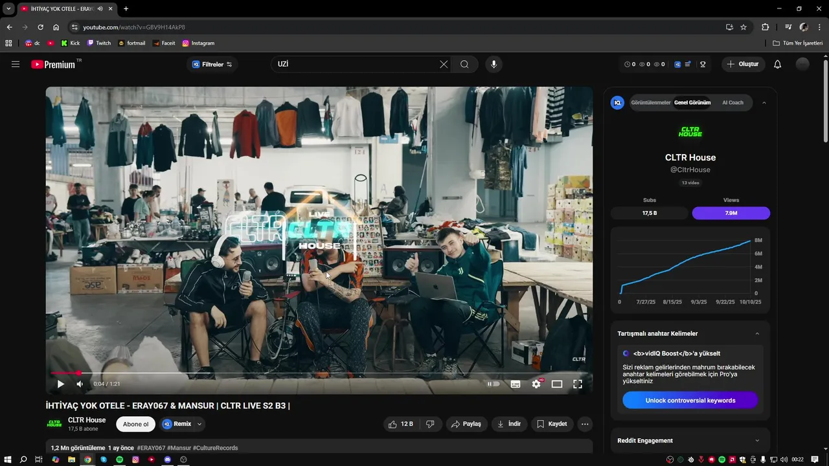Image resolution: width=829 pixels, height=466 pixels.
Task: Open the Twitch bookmark
Action: click(x=99, y=43)
